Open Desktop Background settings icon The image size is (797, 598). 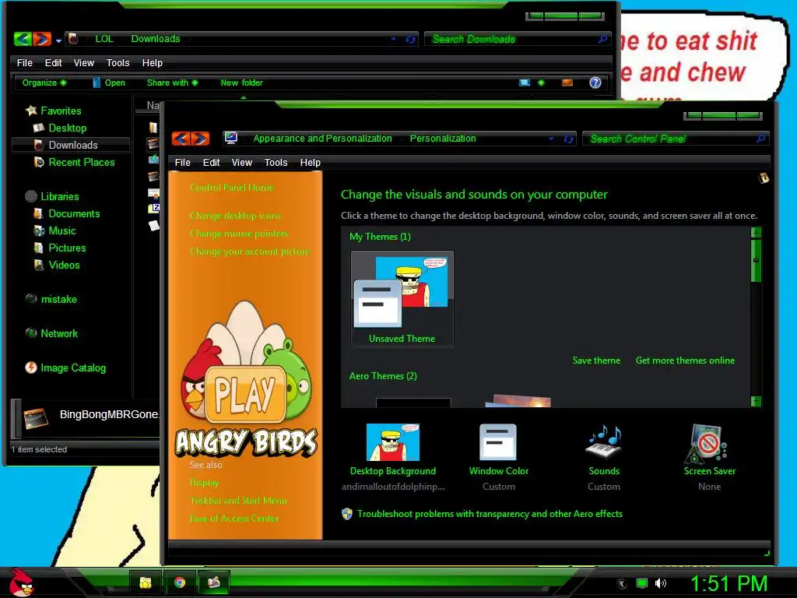pyautogui.click(x=393, y=442)
